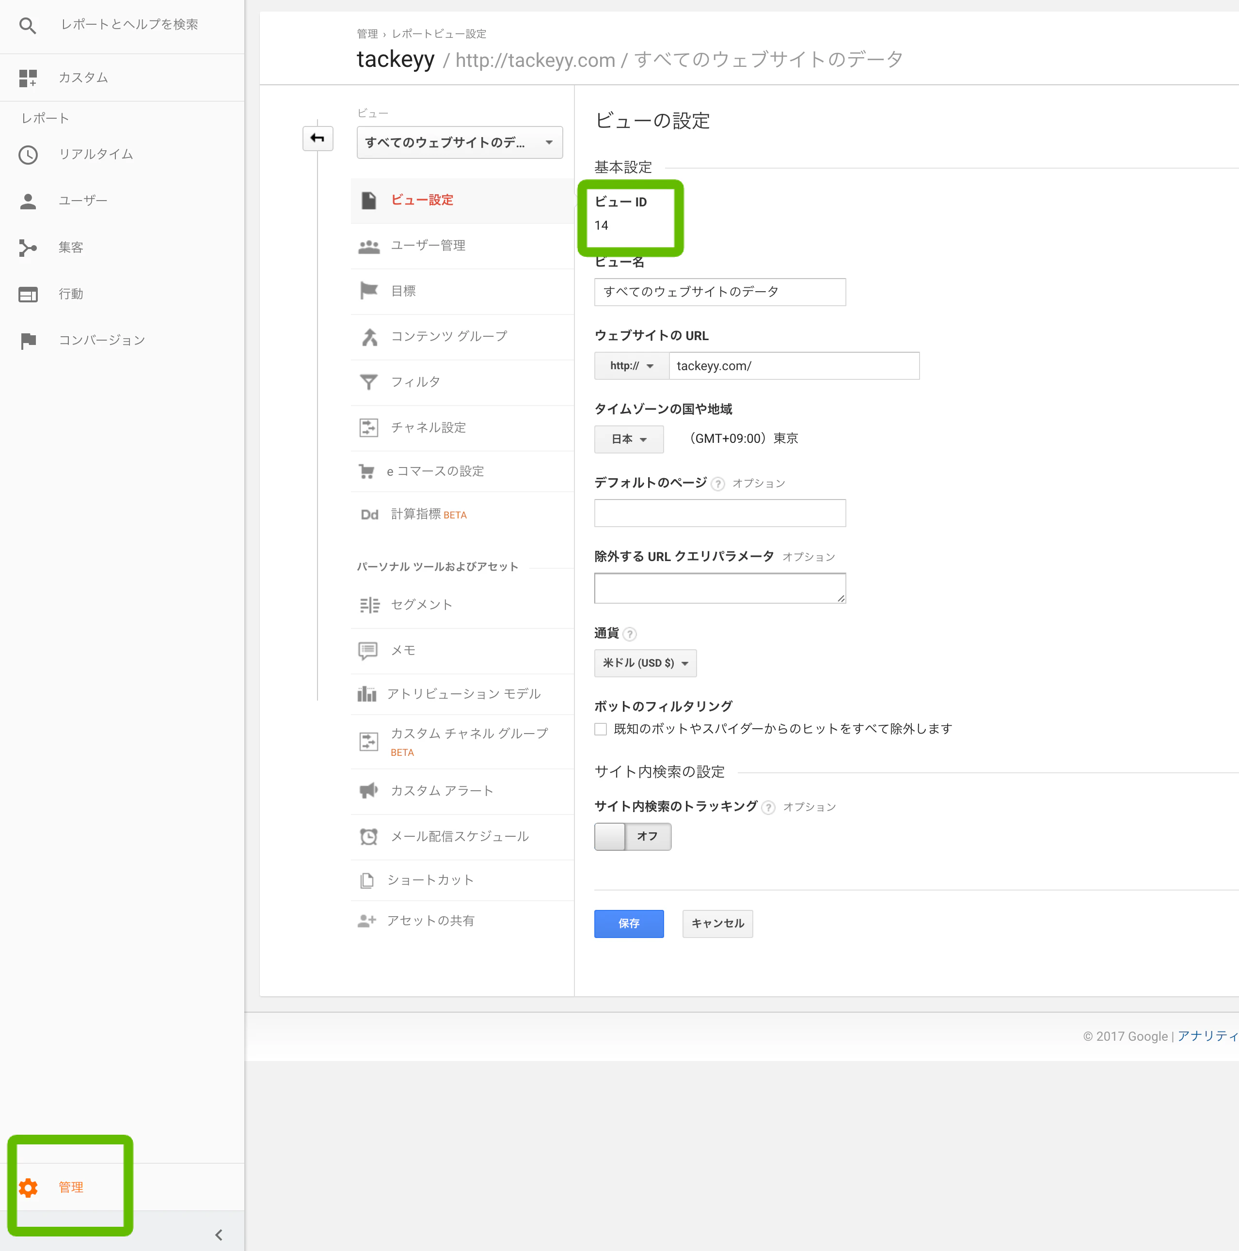The height and width of the screenshot is (1251, 1239).
Task: Click the チャネル設定 icon
Action: 368,427
